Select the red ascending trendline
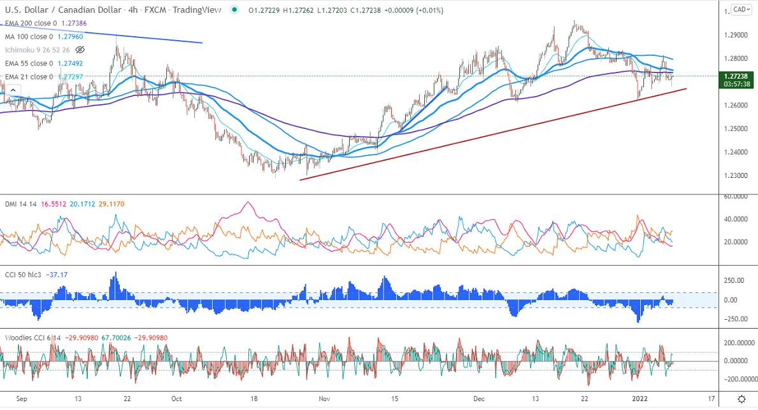This screenshot has height=410, width=758. coord(493,134)
